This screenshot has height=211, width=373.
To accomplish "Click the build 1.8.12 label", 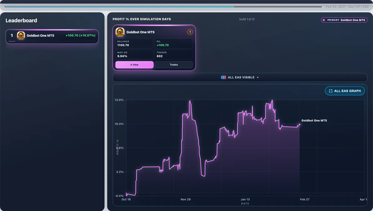I will [x=247, y=19].
